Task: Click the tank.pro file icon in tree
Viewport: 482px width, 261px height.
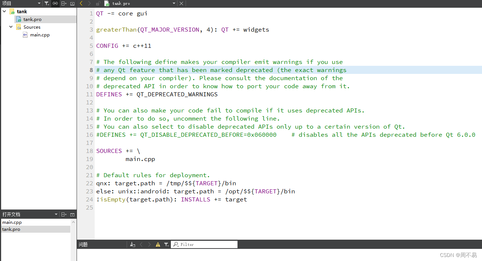Action: click(x=19, y=19)
